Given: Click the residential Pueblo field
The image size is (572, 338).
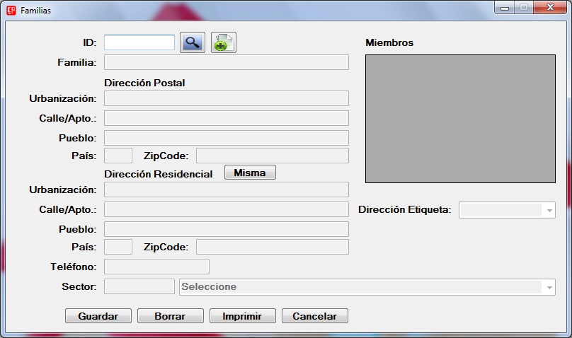Looking at the screenshot, I should [x=226, y=229].
